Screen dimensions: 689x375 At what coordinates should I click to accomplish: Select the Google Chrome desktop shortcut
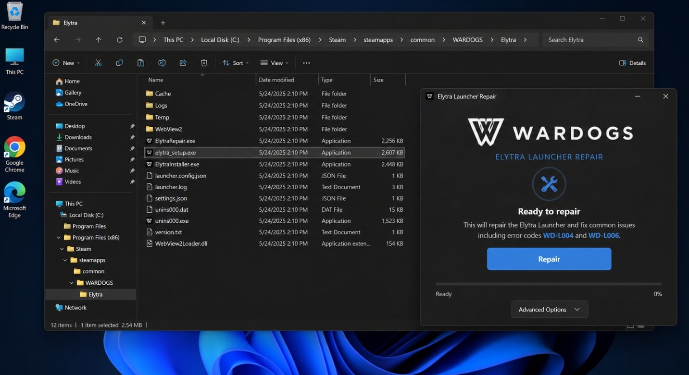click(14, 155)
